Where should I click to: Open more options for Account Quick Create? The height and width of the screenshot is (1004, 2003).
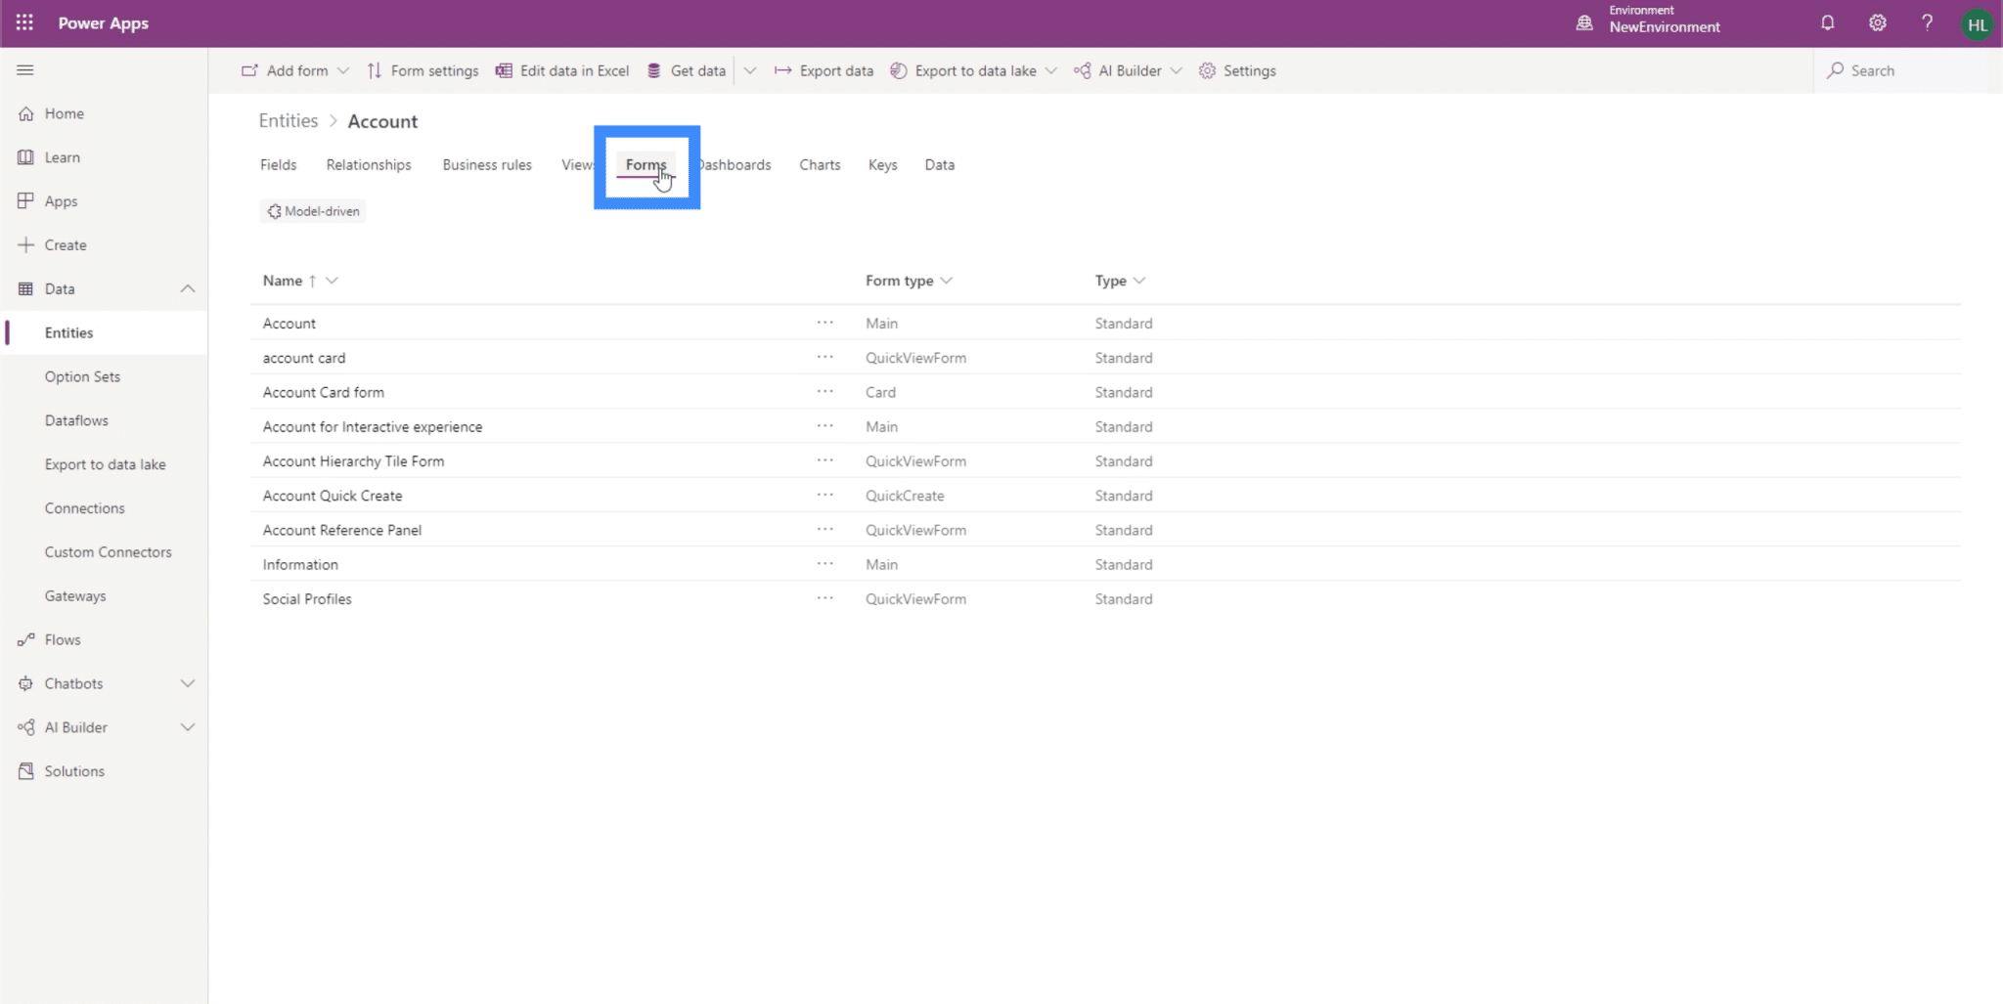[x=825, y=495]
